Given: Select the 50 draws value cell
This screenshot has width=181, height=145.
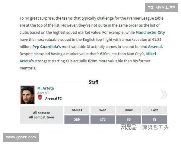Looking at the screenshot, I should [x=129, y=119].
